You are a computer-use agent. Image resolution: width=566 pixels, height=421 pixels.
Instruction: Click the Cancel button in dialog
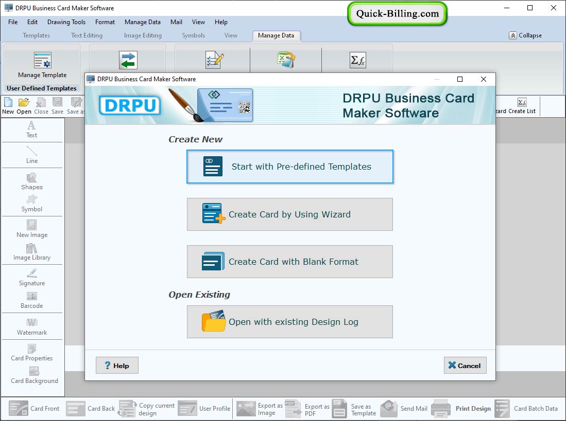[x=465, y=365]
